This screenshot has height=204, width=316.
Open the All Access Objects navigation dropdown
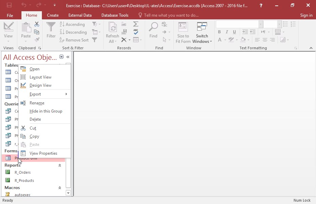pyautogui.click(x=62, y=57)
